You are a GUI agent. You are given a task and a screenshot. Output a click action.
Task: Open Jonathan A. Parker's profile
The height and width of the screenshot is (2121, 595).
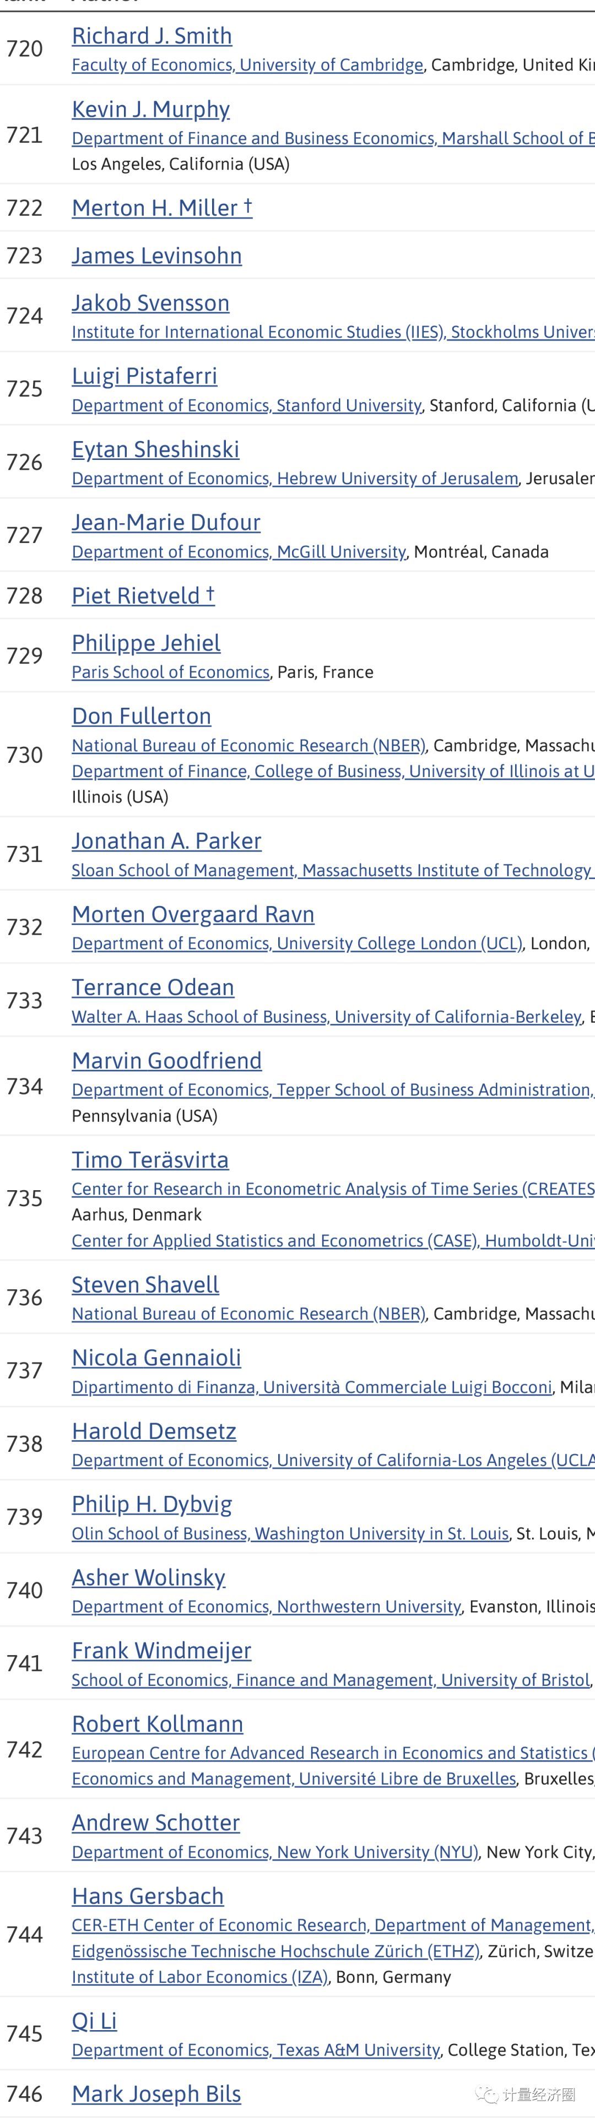point(166,842)
